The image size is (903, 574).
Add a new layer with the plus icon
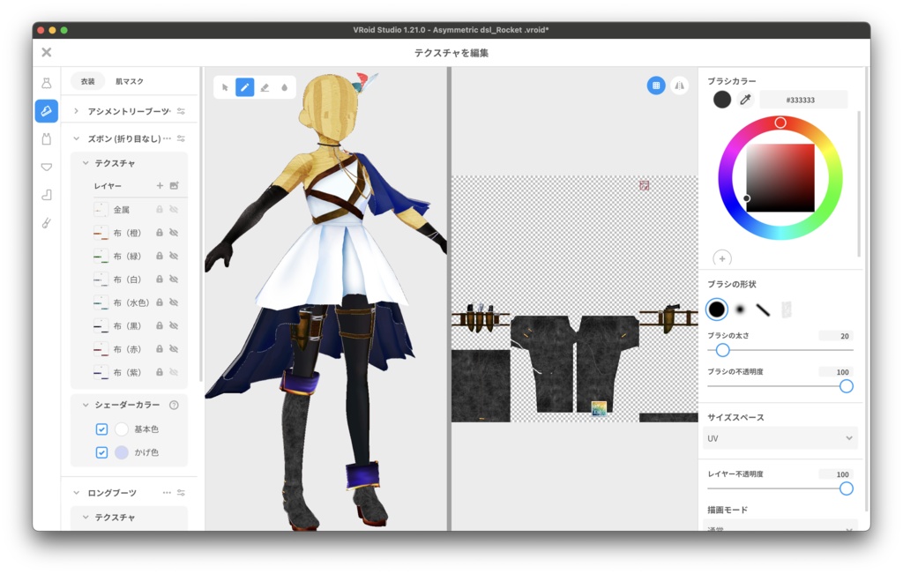click(x=159, y=186)
